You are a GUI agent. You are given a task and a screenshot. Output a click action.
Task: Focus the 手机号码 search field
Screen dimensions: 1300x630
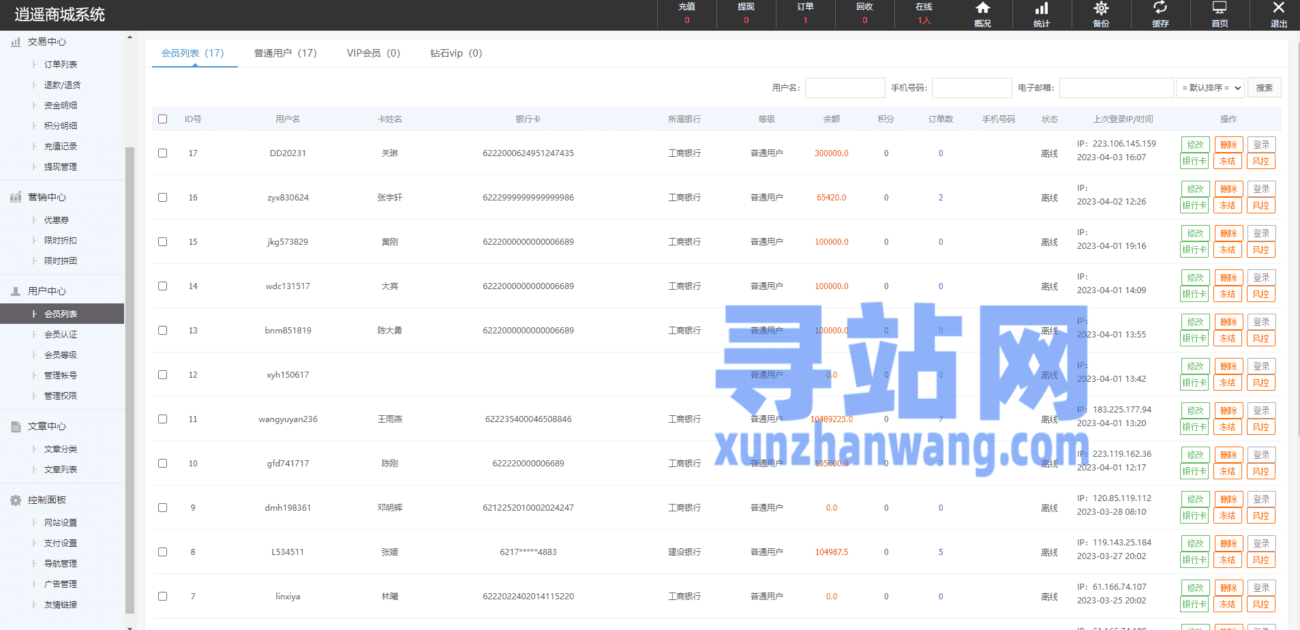click(972, 87)
